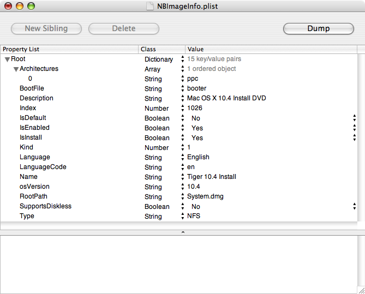Click the value 'en'
Viewport: 365px width, 294px height.
coord(191,167)
